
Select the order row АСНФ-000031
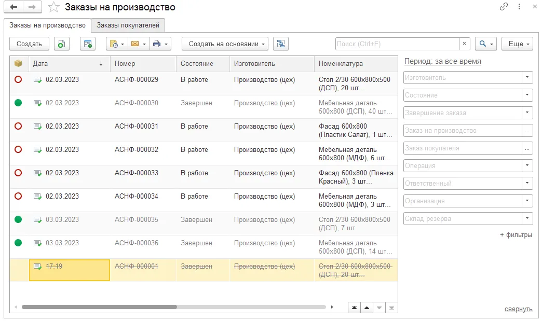[204, 130]
